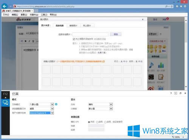
Task: Set image size to 大
Action: point(121,62)
